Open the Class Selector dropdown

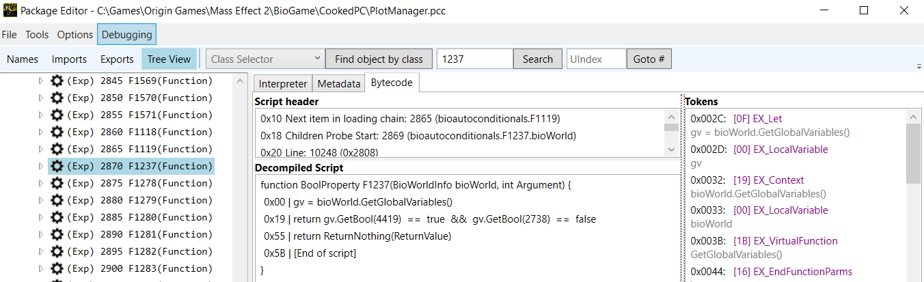(265, 59)
